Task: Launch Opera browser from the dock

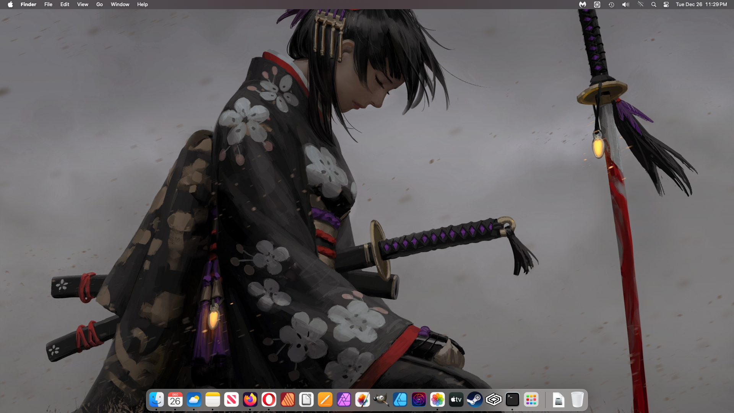Action: (x=269, y=400)
